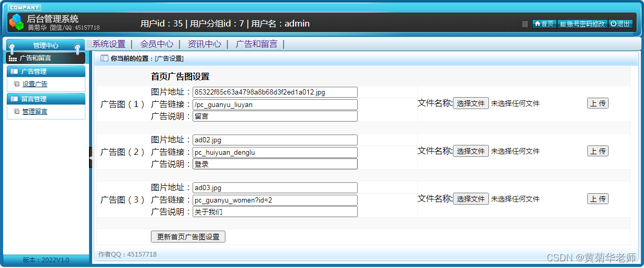644x268 pixels.
Task: Focus the 广告链接 field with pc_huiyuan_denglu
Action: pyautogui.click(x=275, y=152)
